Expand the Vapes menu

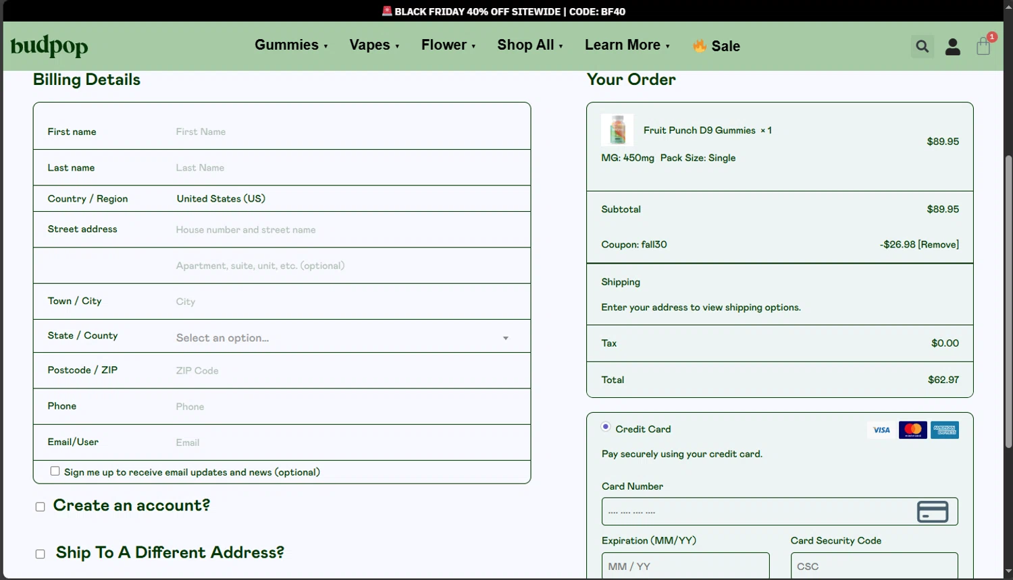374,45
